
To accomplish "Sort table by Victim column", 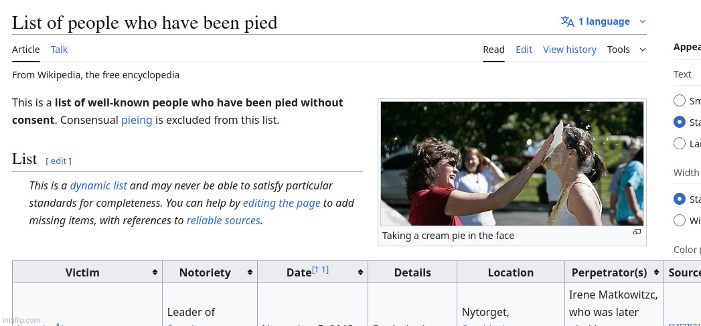I will 155,272.
